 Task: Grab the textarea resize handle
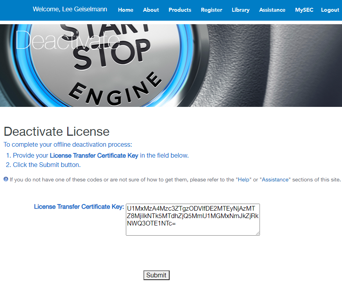[258, 233]
